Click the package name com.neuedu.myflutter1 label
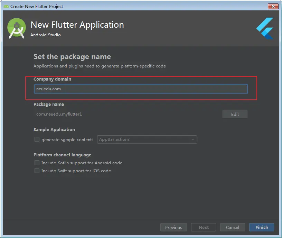The image size is (282, 238). (x=58, y=114)
